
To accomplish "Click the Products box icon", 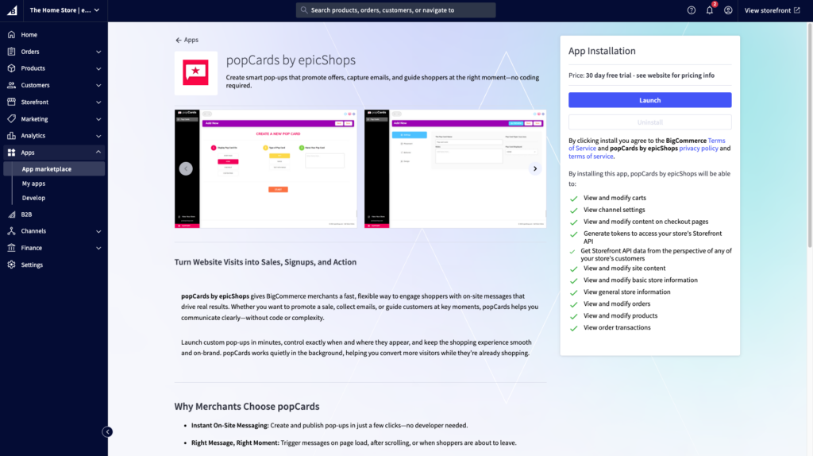I will (11, 68).
